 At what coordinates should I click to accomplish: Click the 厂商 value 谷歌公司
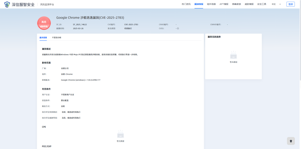click(65, 68)
